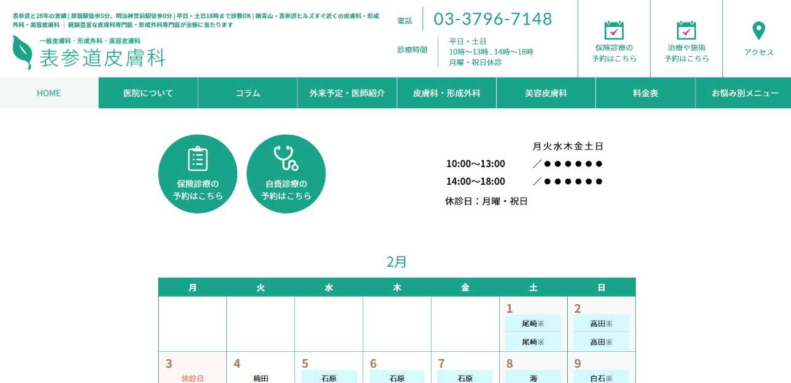
Task: Click date number 2 in calendar
Action: click(x=578, y=308)
